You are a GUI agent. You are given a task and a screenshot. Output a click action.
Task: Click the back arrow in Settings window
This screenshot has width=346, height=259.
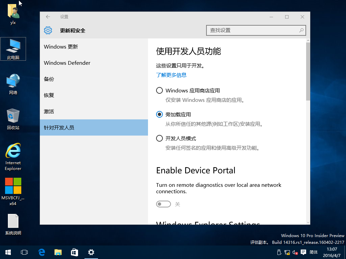(48, 17)
